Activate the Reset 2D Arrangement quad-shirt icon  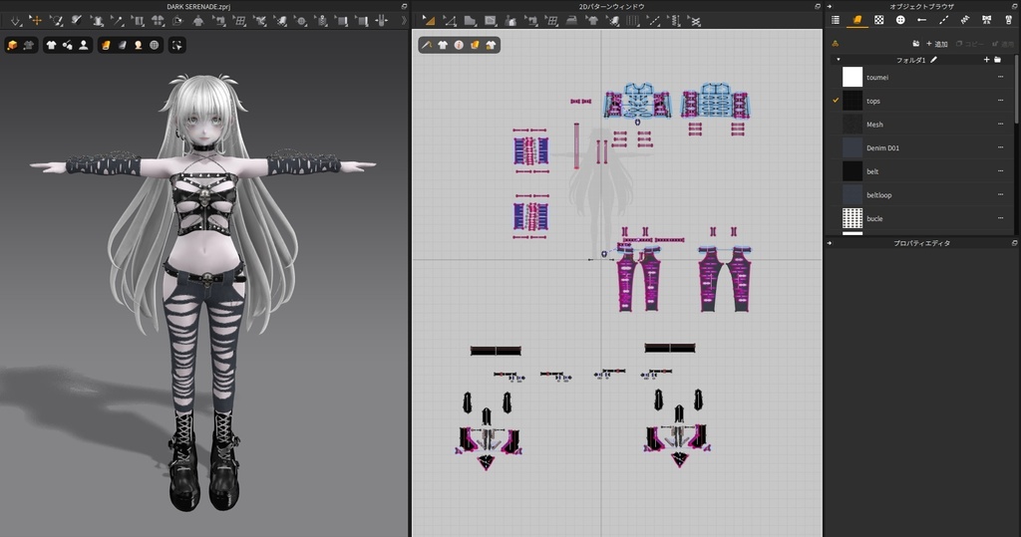click(158, 21)
